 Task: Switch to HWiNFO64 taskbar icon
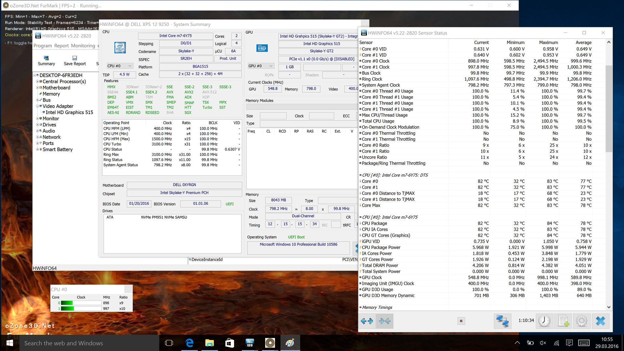pos(250,343)
